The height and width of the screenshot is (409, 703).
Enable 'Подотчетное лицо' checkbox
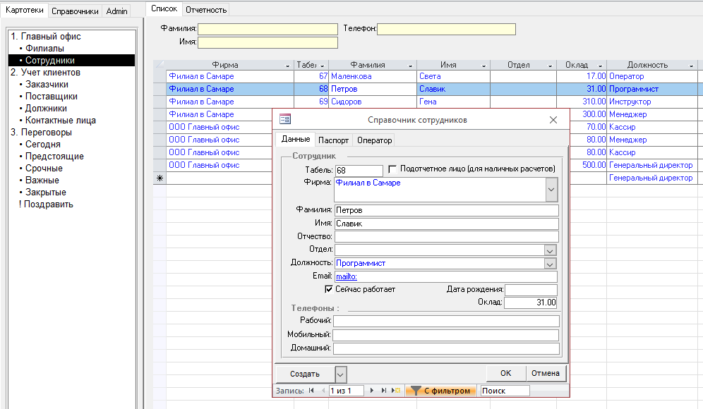pyautogui.click(x=392, y=169)
